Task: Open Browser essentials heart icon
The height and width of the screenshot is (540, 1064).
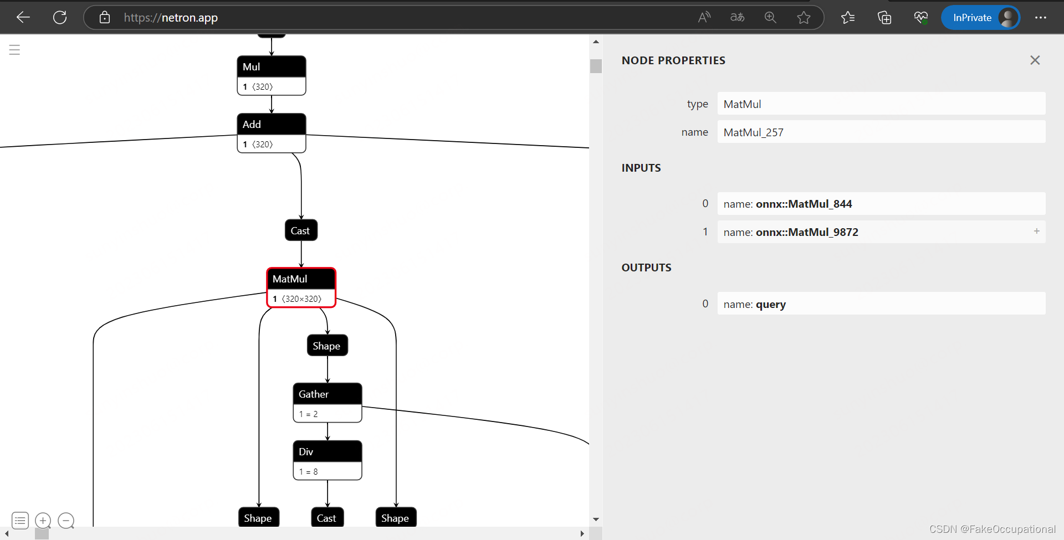Action: tap(921, 17)
